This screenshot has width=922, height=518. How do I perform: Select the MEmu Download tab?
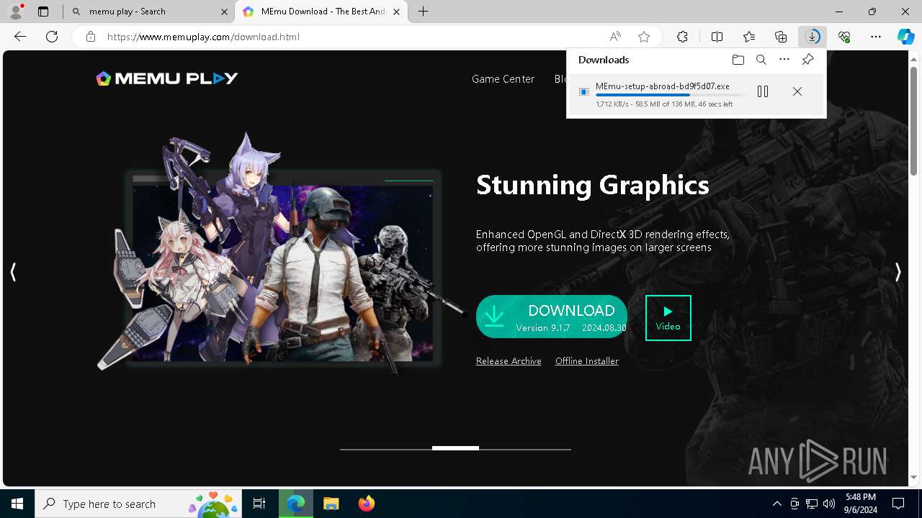(323, 12)
